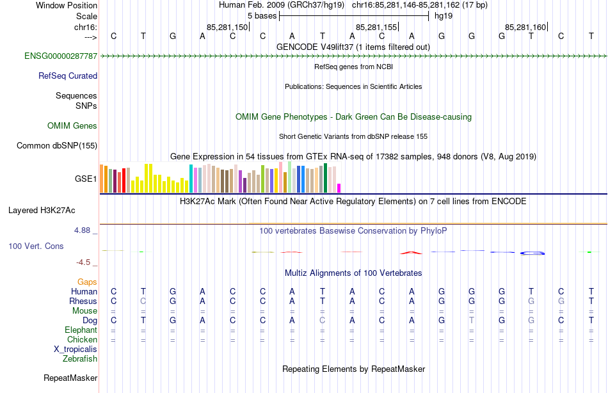Click the faded C base in Rhesus row
Screen dimensions: 608x393
click(x=143, y=301)
